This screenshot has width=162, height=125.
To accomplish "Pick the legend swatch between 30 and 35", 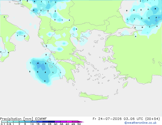I will pos(57,122).
